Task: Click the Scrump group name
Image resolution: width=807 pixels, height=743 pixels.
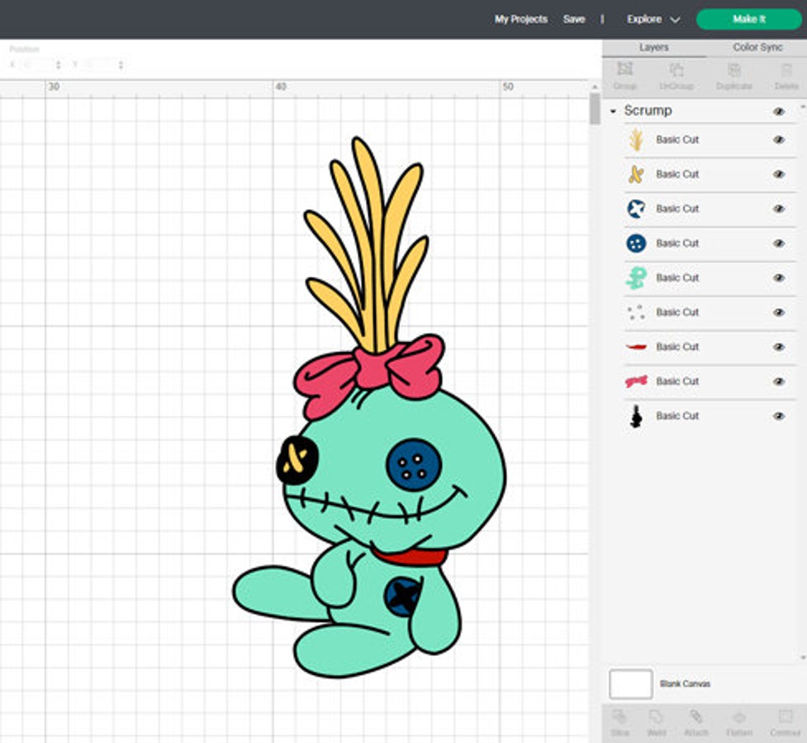Action: click(648, 110)
